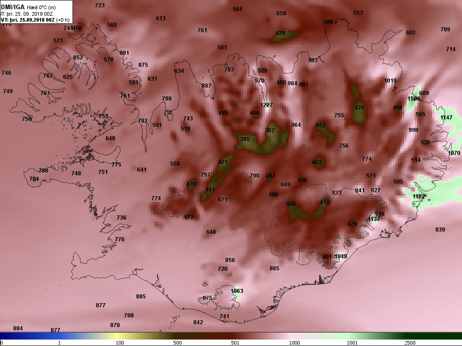Click the map value 1019
This screenshot has height=346, width=462.
coord(390,81)
